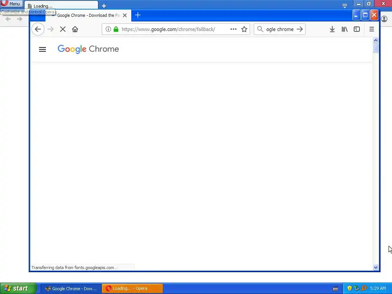Go back in the Opera window
Image resolution: width=392 pixels, height=294 pixels.
[8, 19]
